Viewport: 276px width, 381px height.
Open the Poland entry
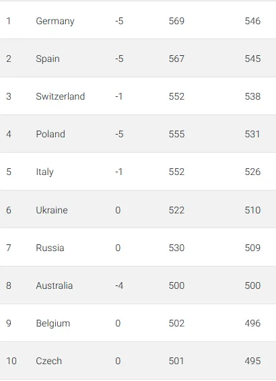tap(50, 134)
